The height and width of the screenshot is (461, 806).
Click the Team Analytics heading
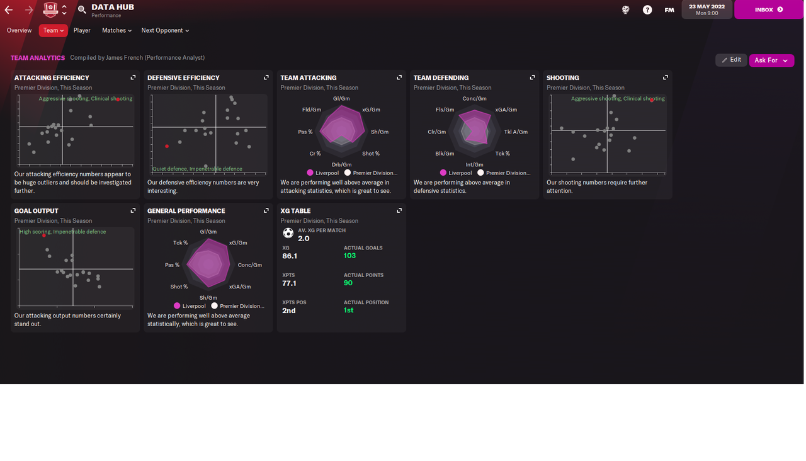[x=38, y=58]
